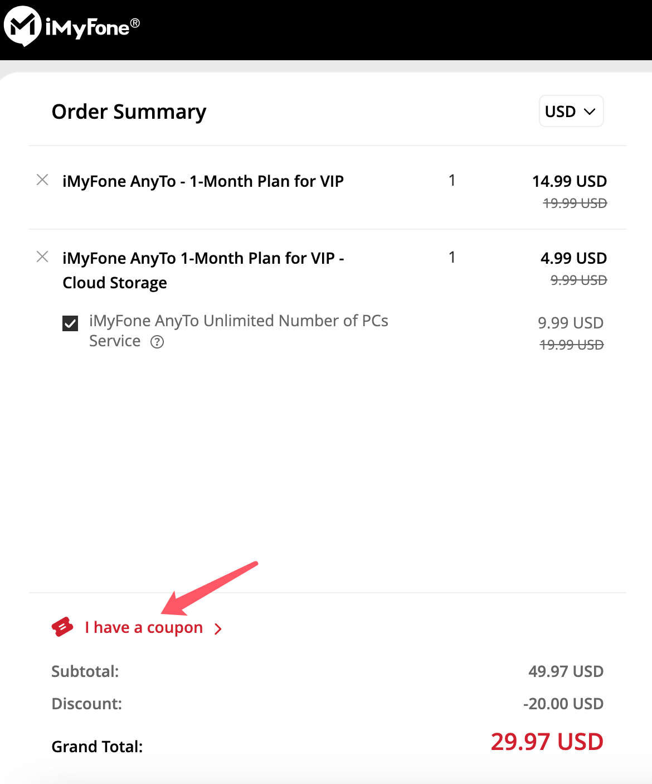Click the Discount amount of -20.00 USD
Viewport: 652px width, 784px height.
[x=562, y=704]
